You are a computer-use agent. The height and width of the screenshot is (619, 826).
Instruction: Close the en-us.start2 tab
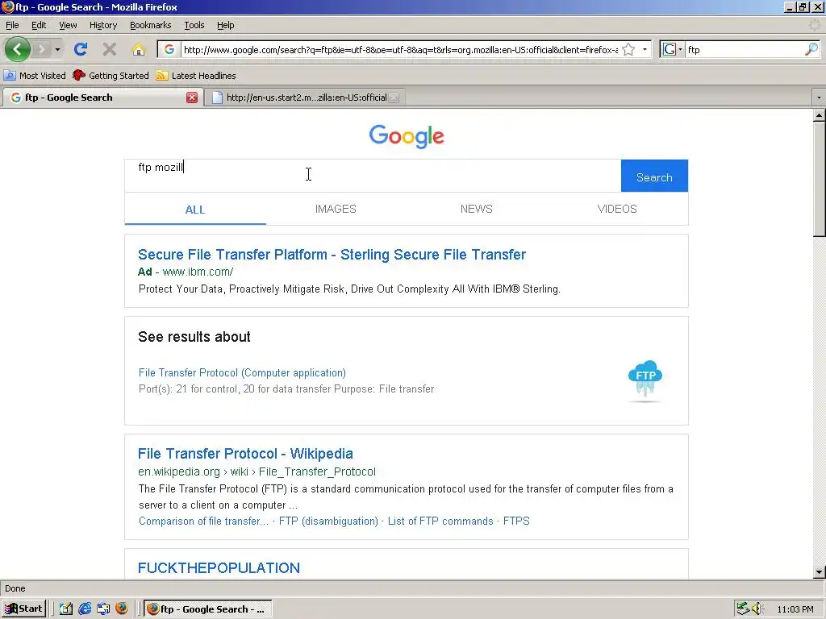394,98
